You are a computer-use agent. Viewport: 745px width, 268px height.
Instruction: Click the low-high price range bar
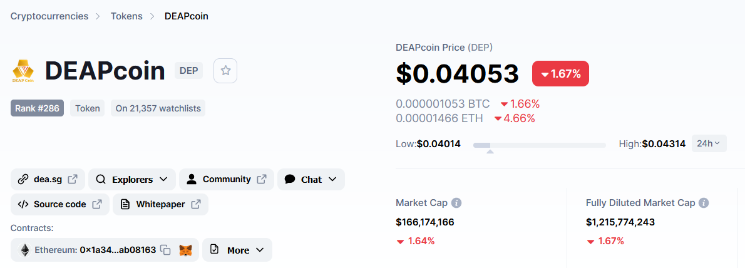539,145
